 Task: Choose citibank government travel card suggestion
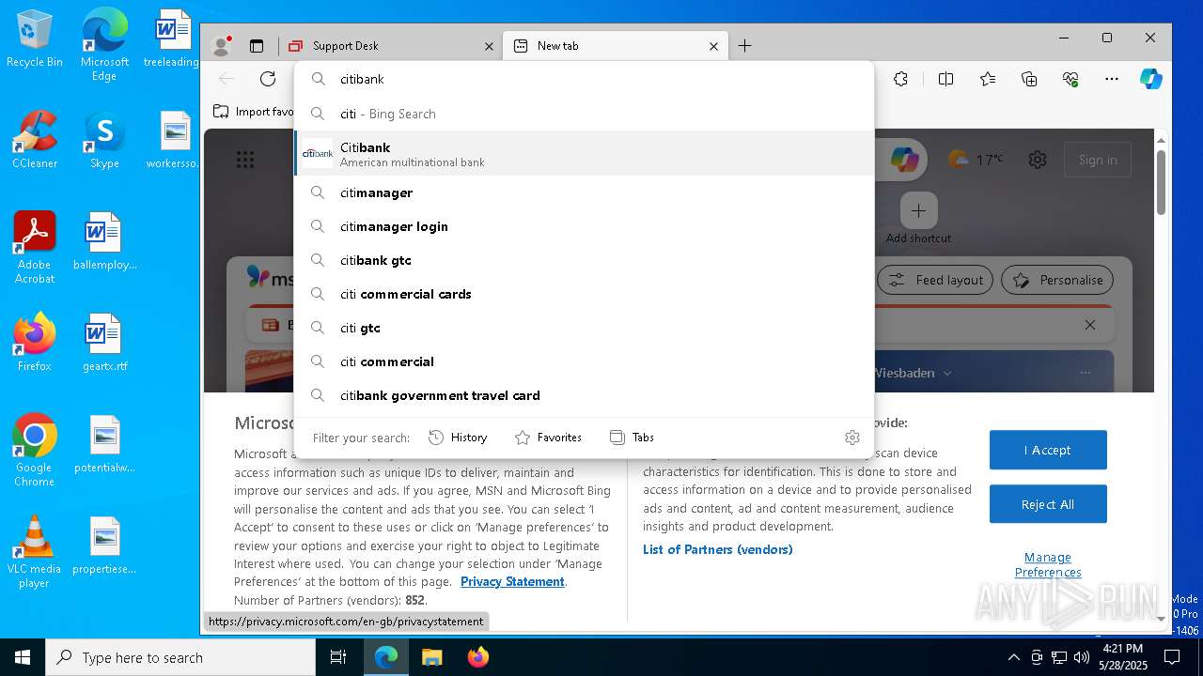585,395
